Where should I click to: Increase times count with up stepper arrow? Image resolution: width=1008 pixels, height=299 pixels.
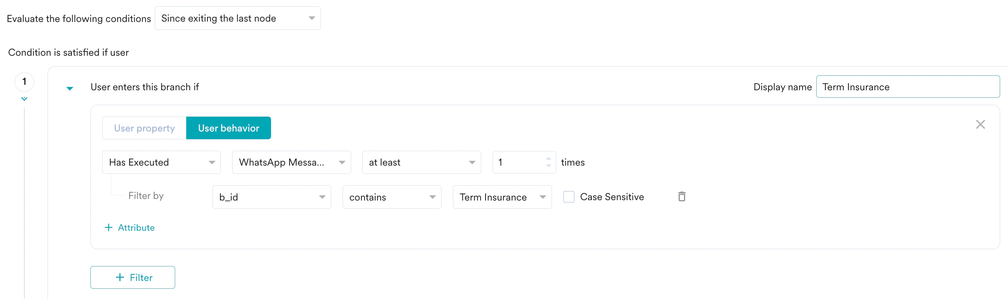[x=548, y=159]
